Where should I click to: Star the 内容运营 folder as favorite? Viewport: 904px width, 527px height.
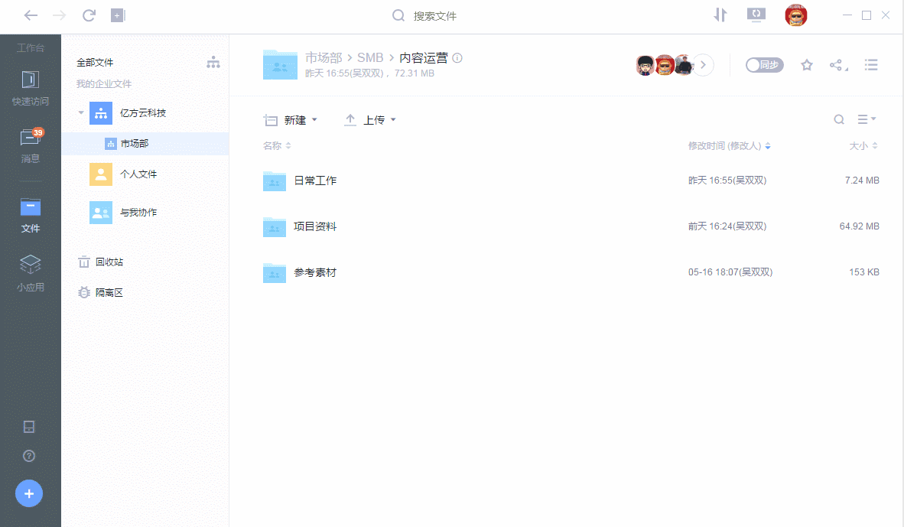806,65
